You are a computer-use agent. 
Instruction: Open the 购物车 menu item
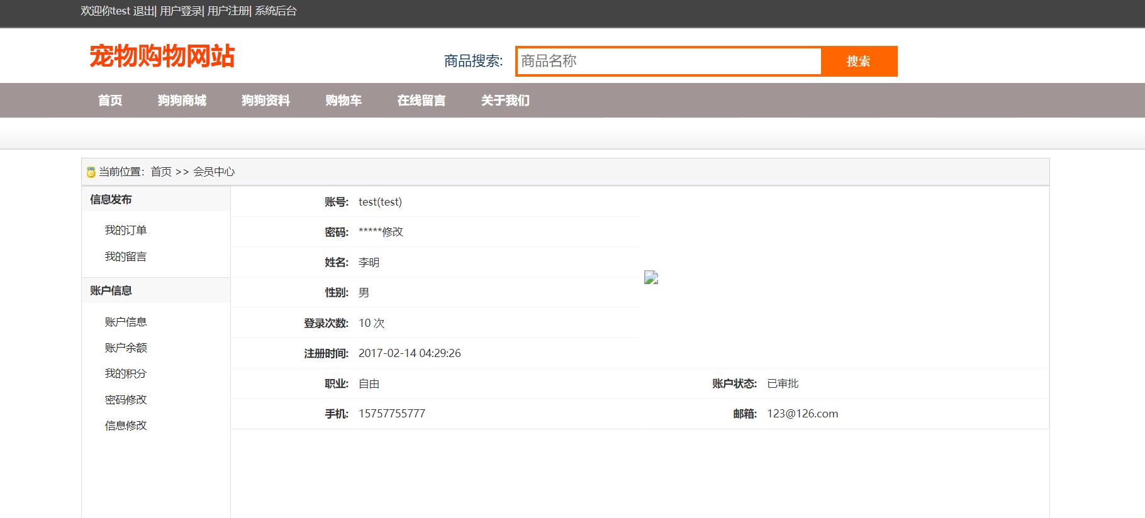click(343, 101)
